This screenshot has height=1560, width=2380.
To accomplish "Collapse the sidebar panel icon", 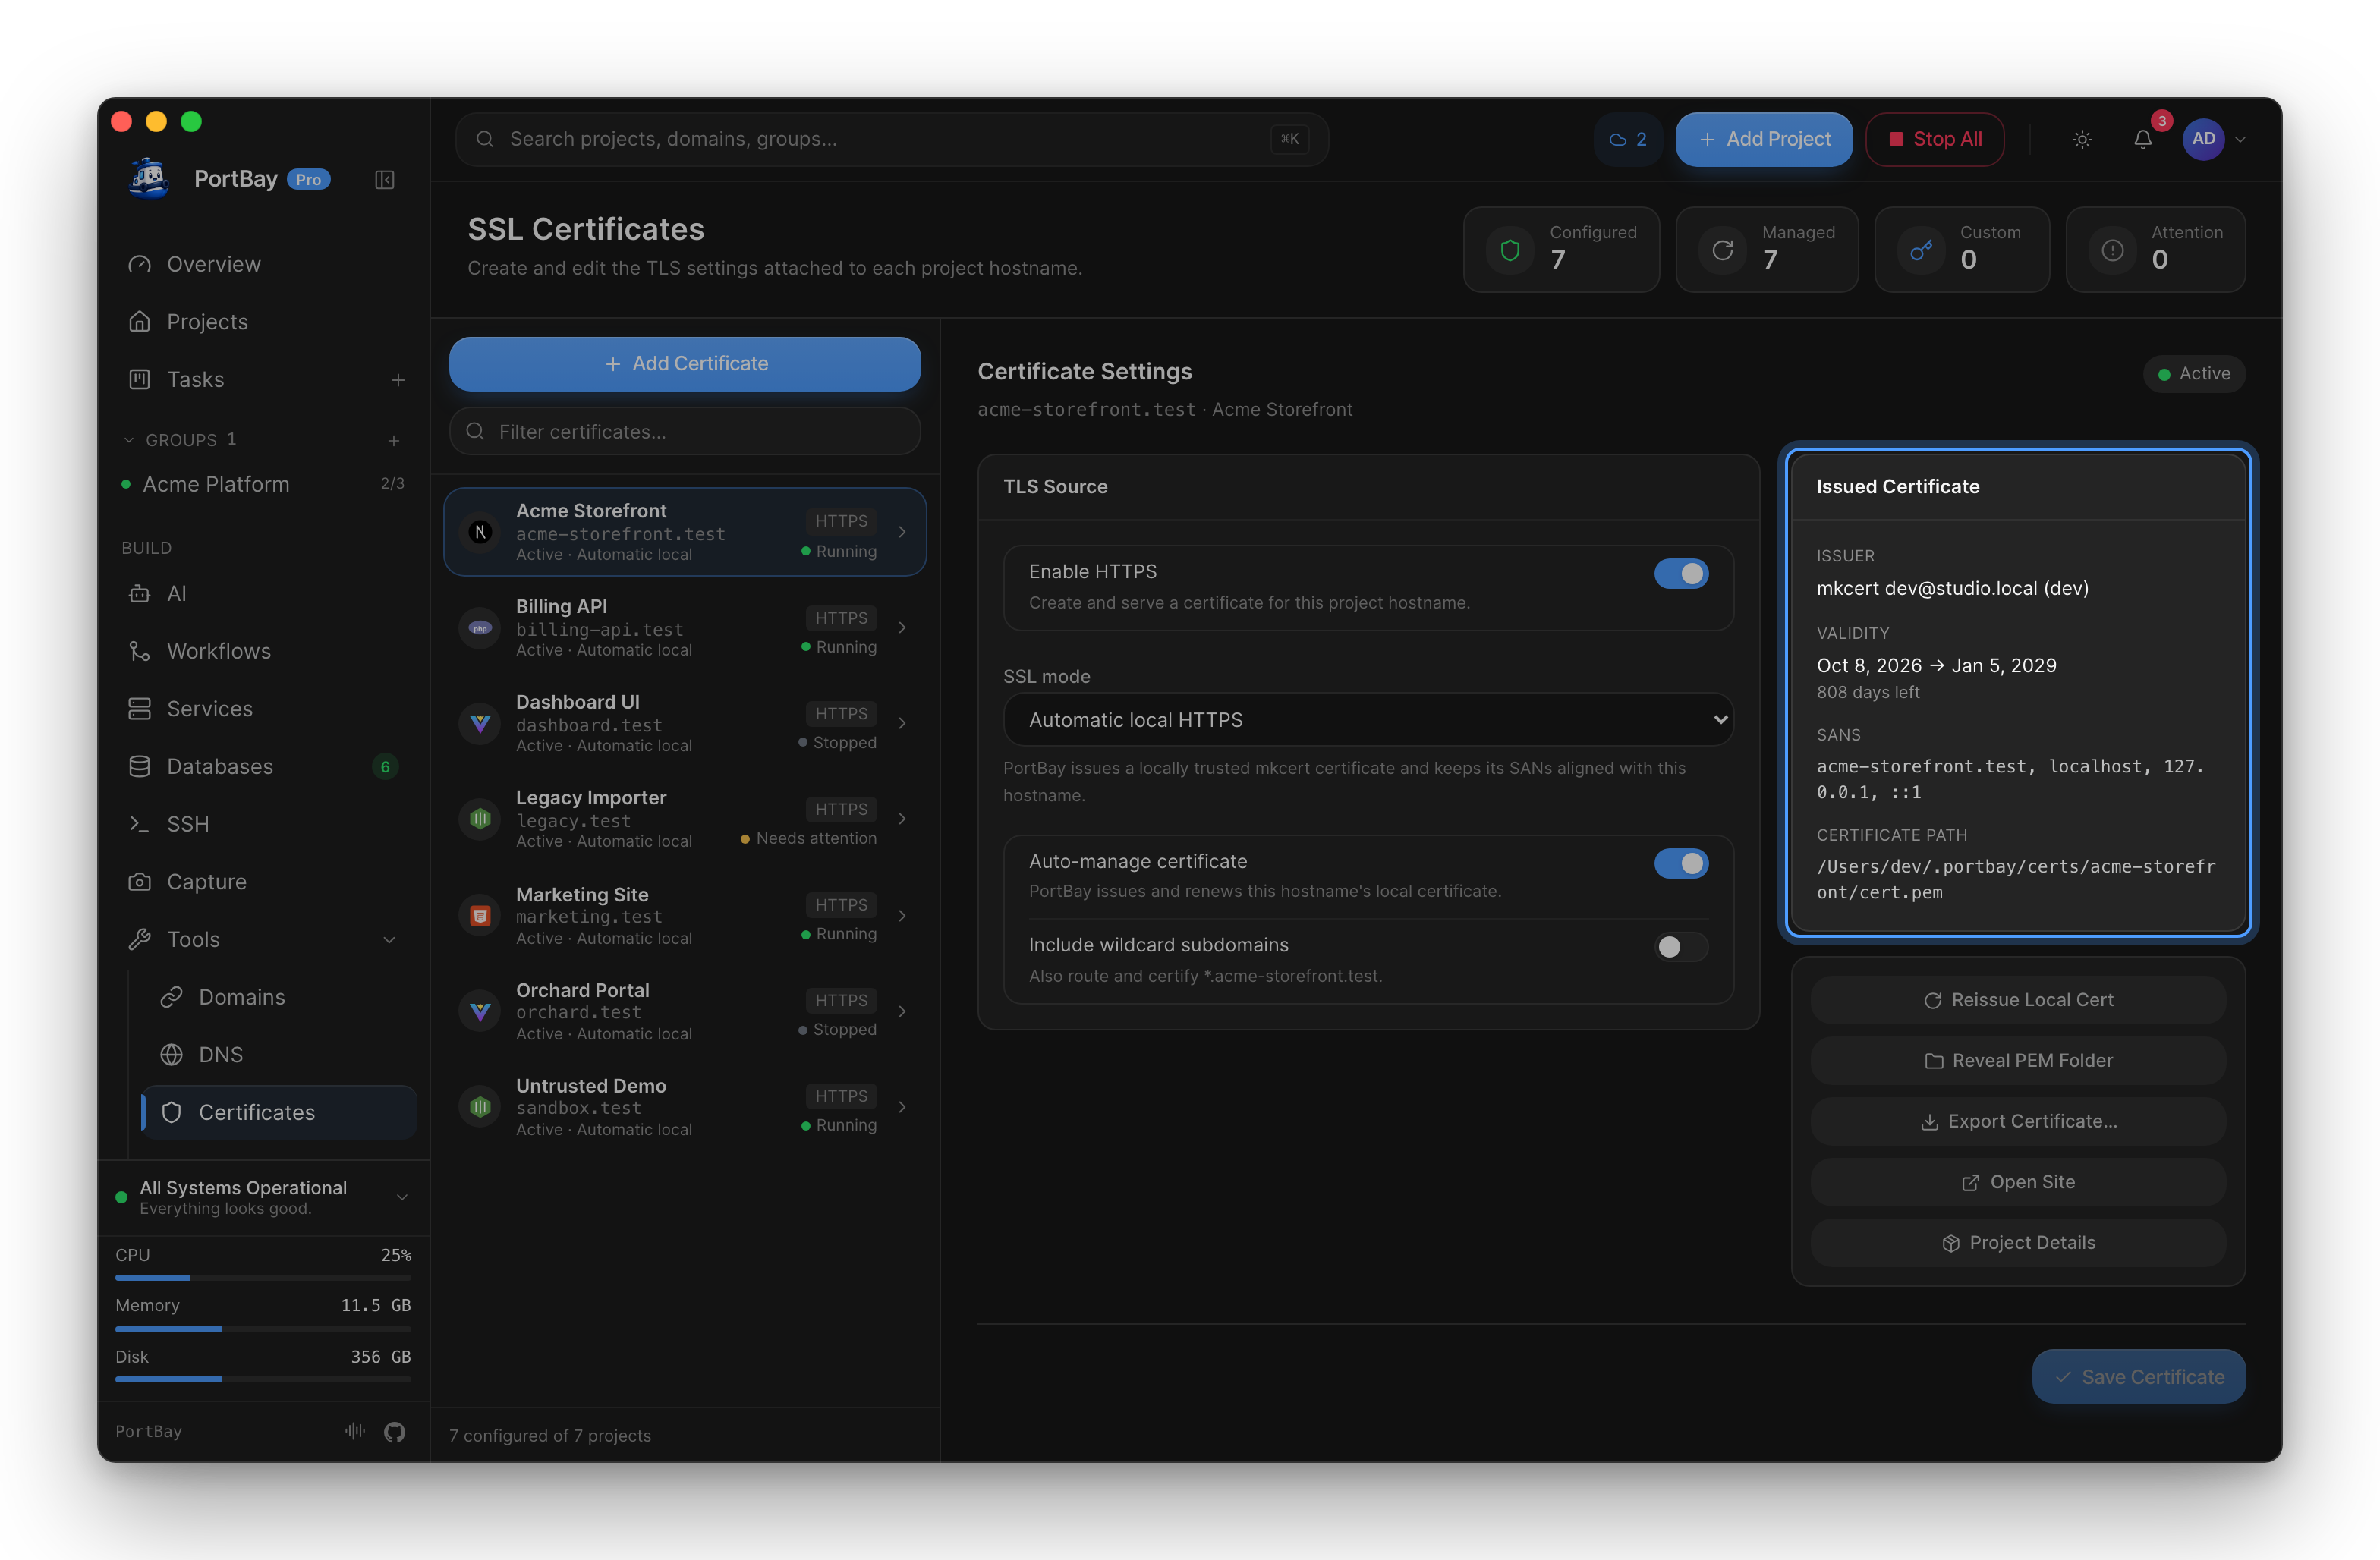I will tap(384, 180).
